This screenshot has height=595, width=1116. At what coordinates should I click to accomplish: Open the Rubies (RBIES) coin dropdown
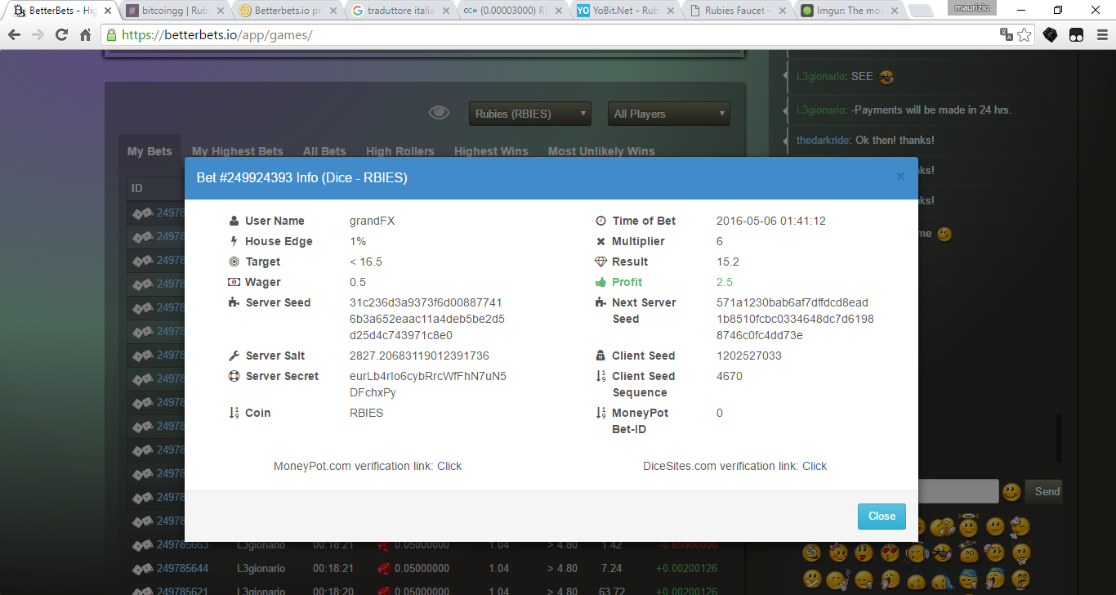click(x=530, y=114)
